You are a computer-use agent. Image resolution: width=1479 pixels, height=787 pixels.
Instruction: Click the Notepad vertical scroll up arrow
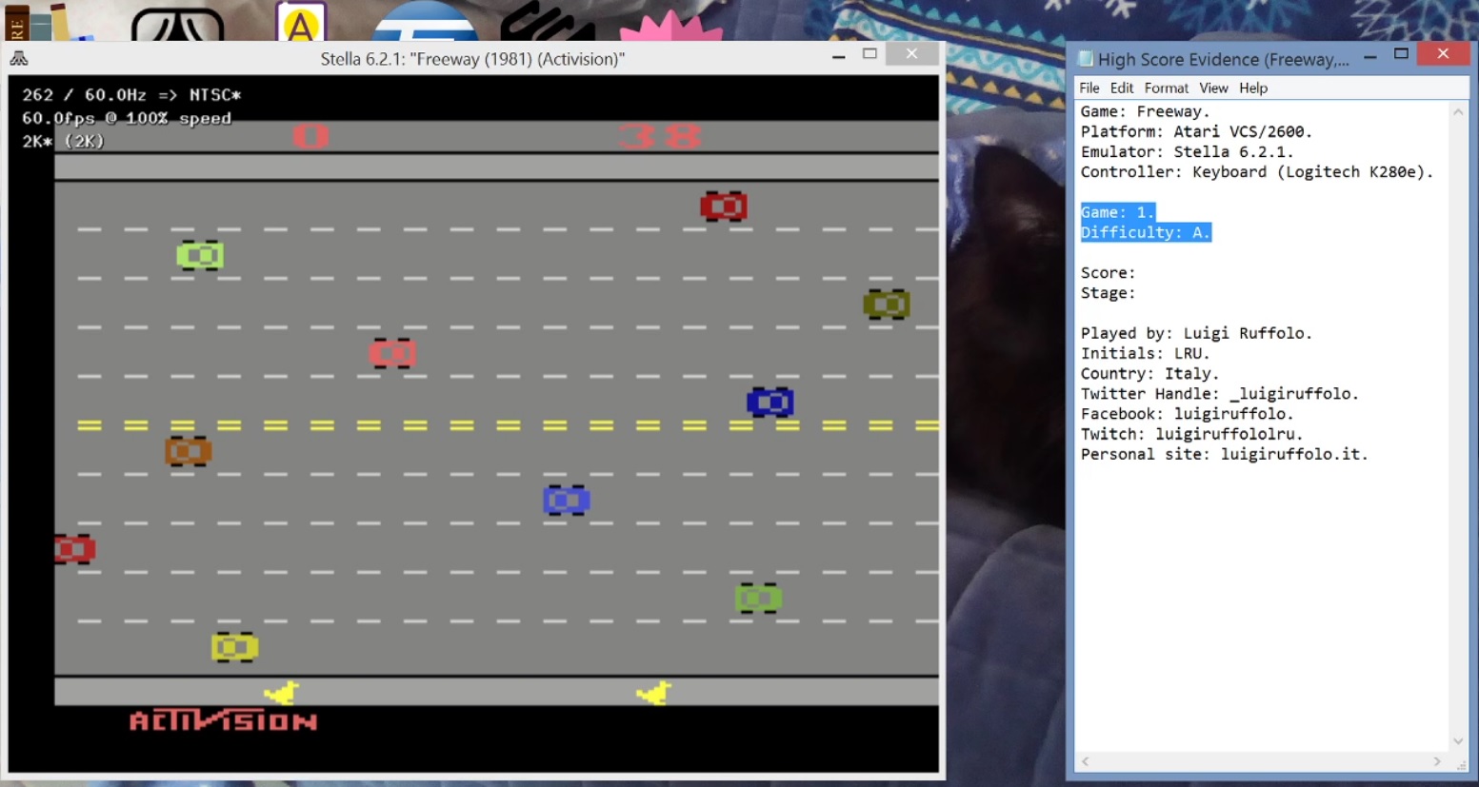[x=1458, y=111]
